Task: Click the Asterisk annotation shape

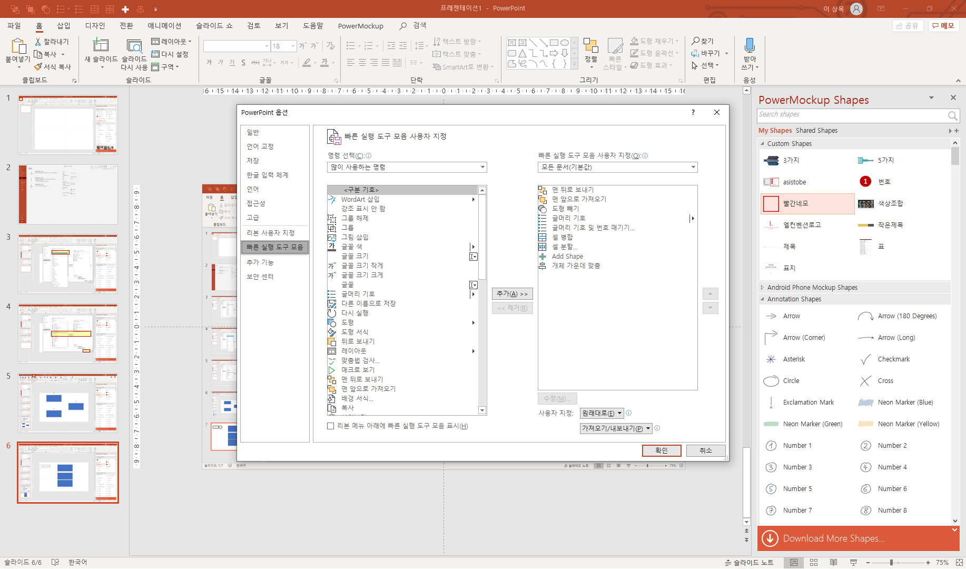Action: tap(771, 359)
